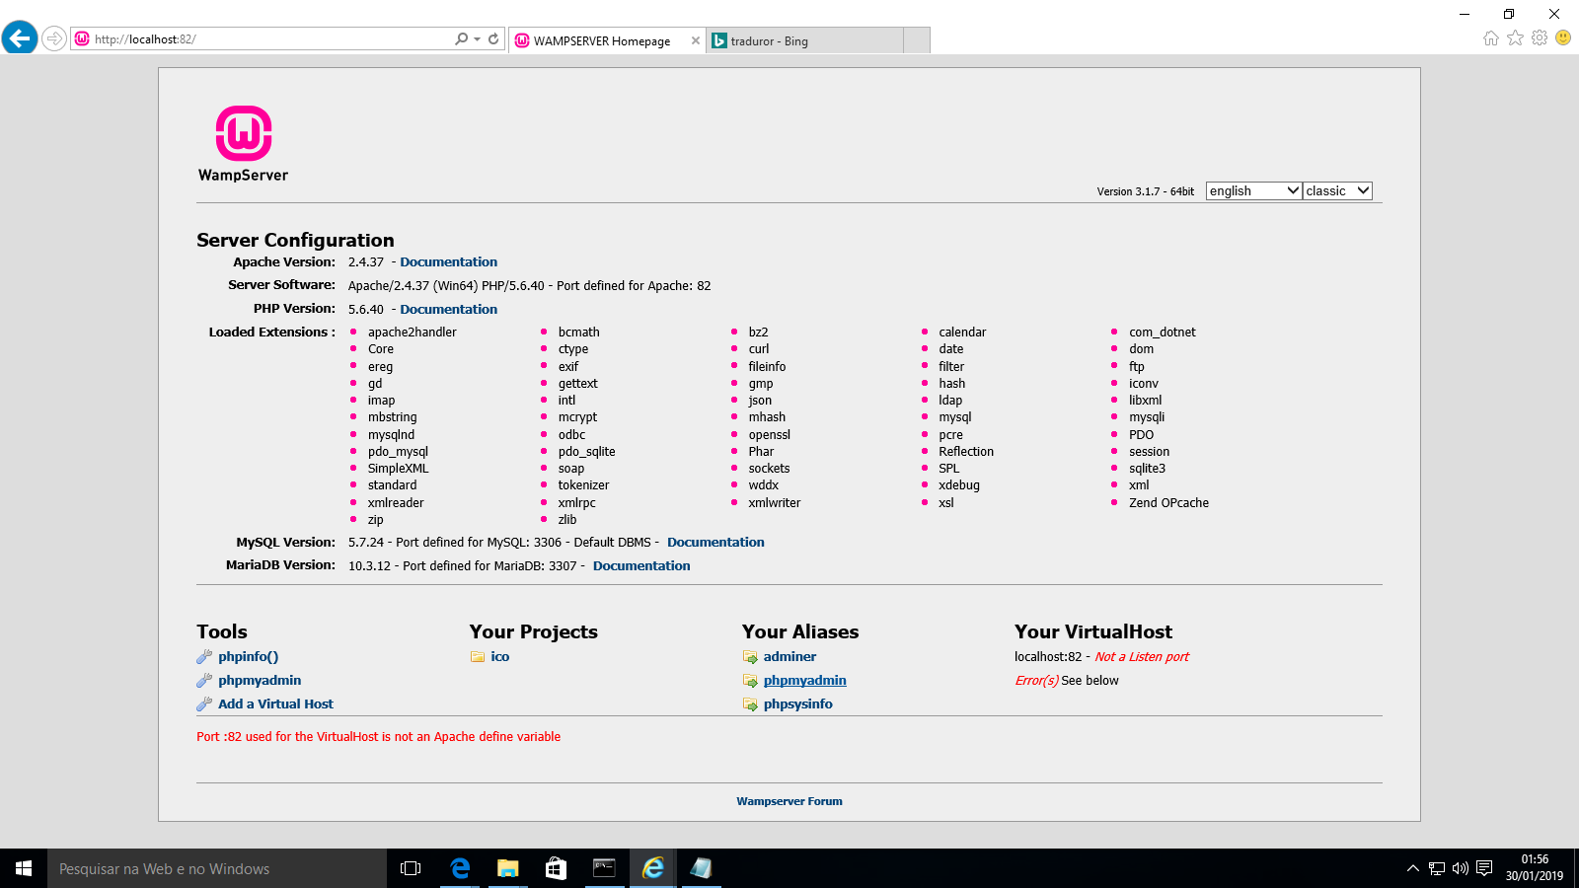
Task: Click the WampServer logo icon
Action: (x=244, y=133)
